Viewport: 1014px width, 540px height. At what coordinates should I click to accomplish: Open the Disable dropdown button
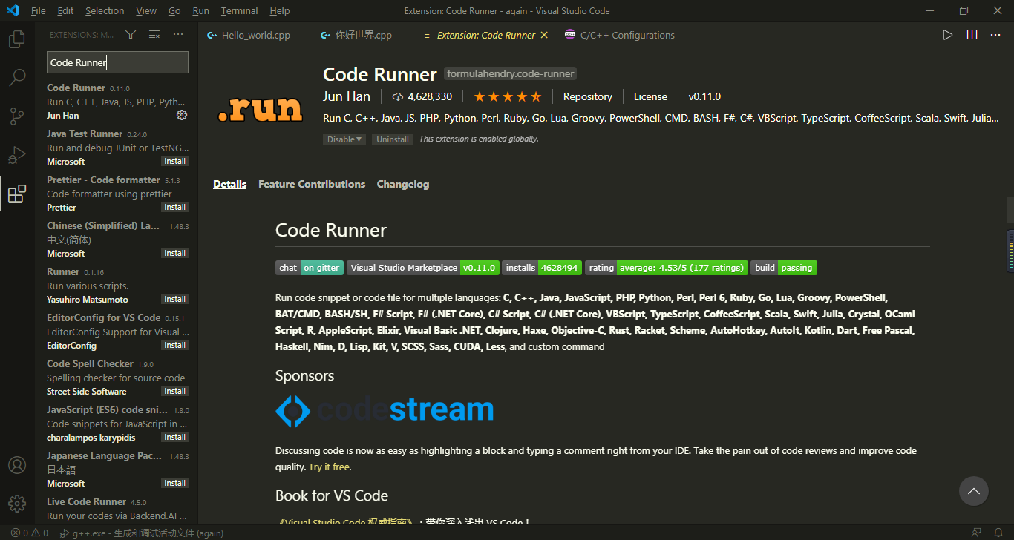(344, 139)
